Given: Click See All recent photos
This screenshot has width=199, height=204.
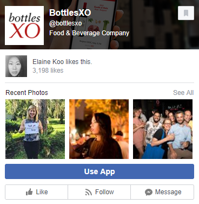Looking at the screenshot, I should pos(183,93).
